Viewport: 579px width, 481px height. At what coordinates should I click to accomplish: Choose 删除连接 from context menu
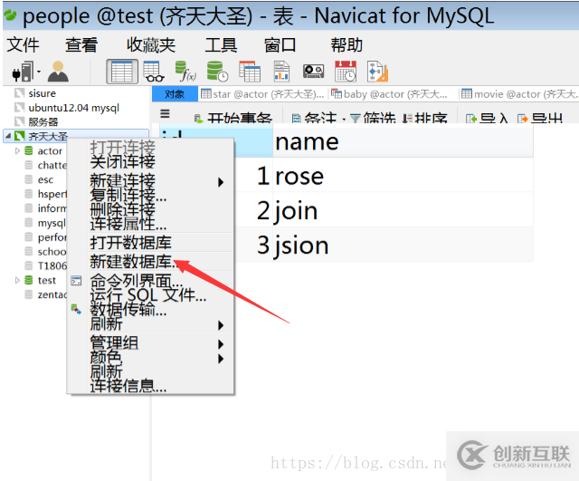pyautogui.click(x=150, y=209)
